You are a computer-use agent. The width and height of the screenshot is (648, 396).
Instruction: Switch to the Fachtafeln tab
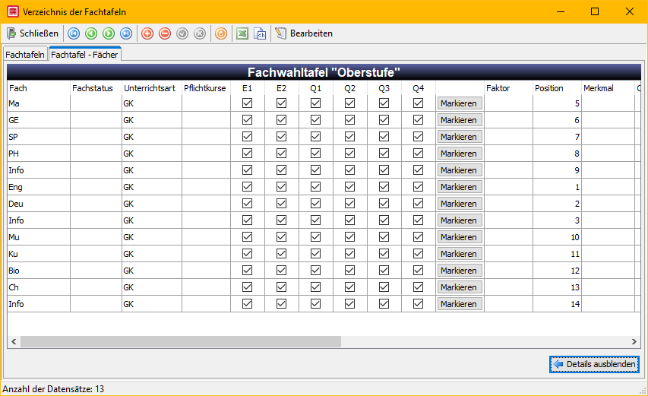pos(25,55)
